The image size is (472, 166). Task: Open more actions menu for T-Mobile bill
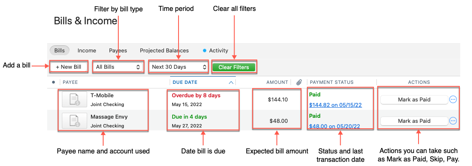pyautogui.click(x=453, y=99)
